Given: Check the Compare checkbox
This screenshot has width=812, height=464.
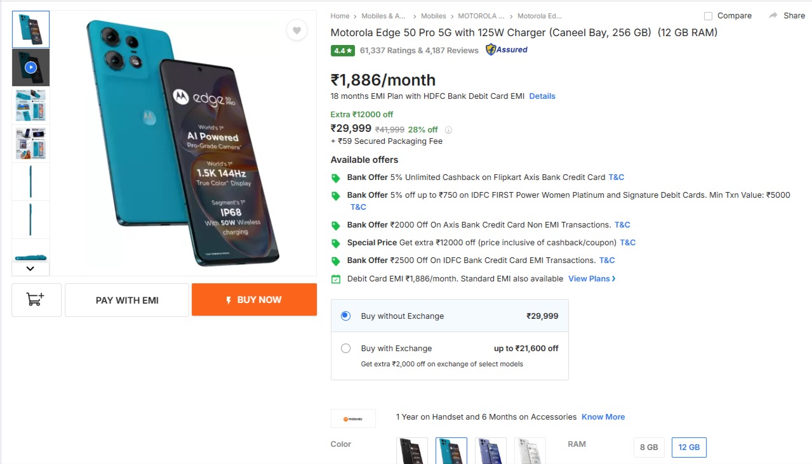Looking at the screenshot, I should point(708,16).
